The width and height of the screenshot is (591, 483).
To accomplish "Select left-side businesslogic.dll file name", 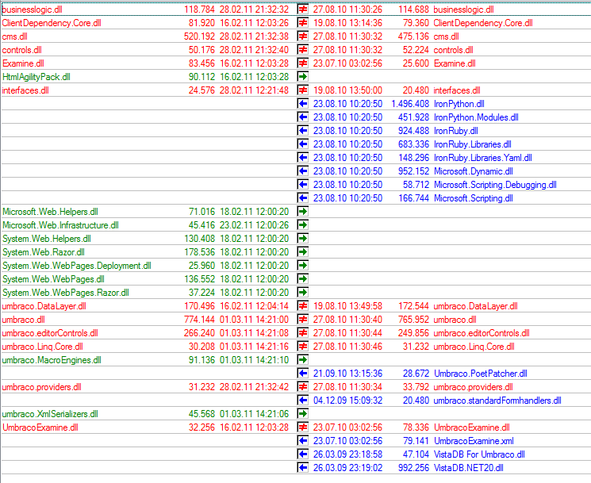I will click(x=32, y=9).
